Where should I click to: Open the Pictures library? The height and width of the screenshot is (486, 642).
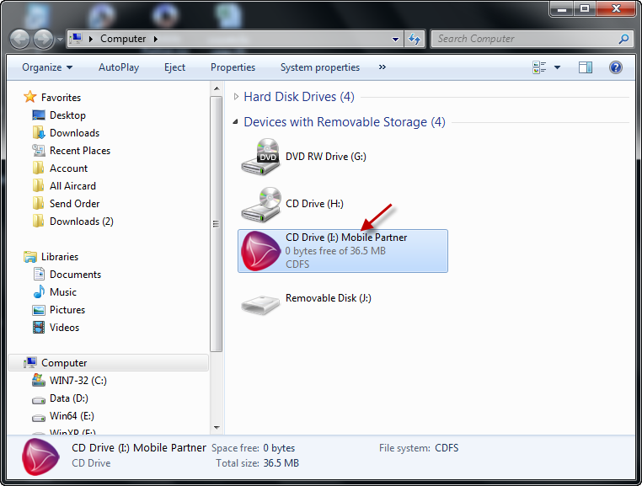[67, 310]
